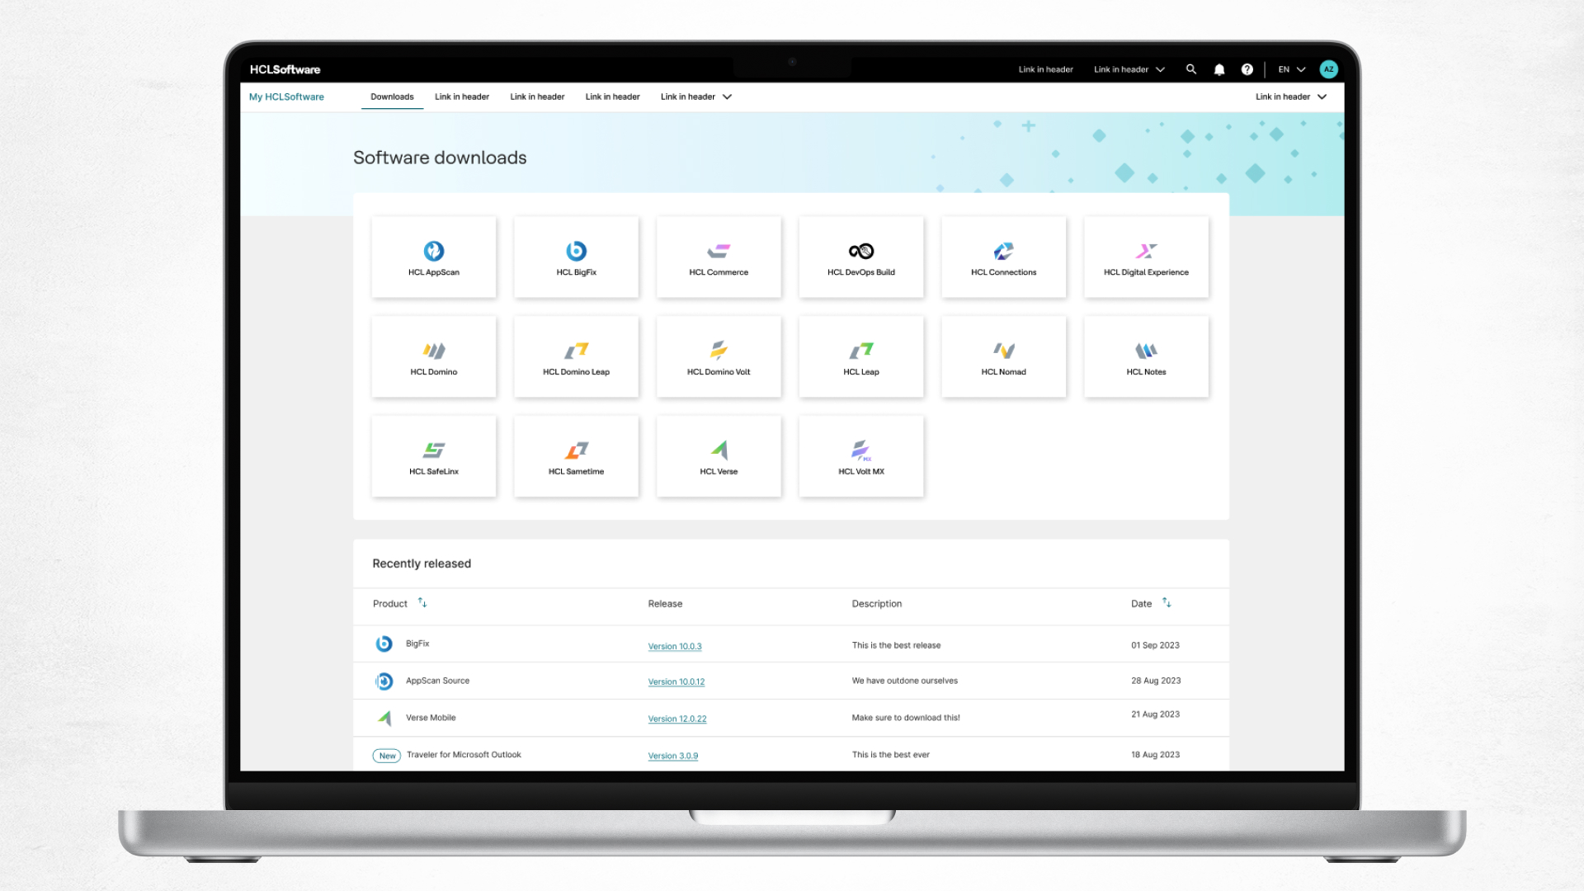The height and width of the screenshot is (891, 1584).
Task: Open the HCL Connections product card
Action: point(1004,257)
